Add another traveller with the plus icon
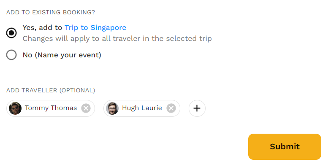Image resolution: width=328 pixels, height=167 pixels. tap(197, 108)
